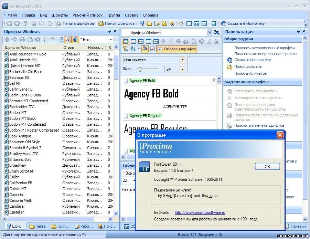Image resolution: width=310 pixels, height=239 pixels.
Task: Click Печать шрифтов in the toolbar
Action: (75, 23)
